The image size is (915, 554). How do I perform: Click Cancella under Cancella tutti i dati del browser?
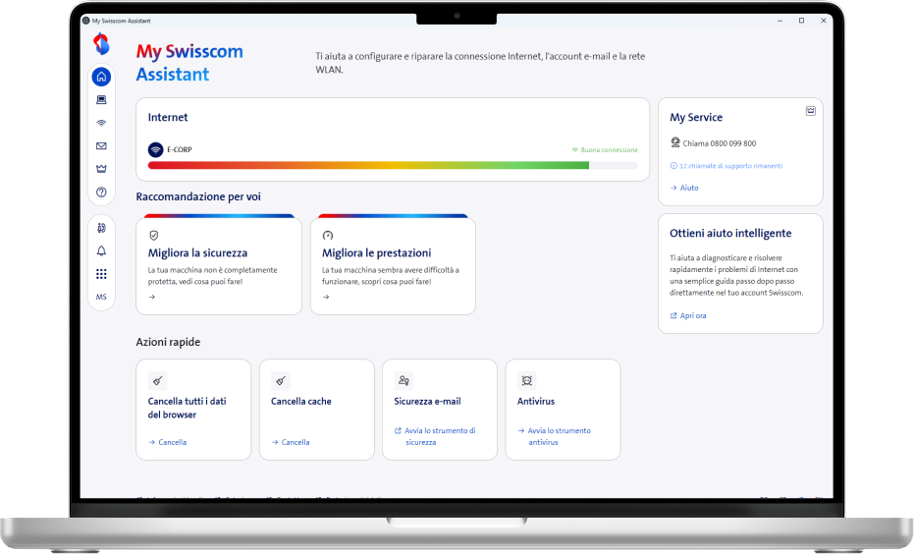click(168, 442)
